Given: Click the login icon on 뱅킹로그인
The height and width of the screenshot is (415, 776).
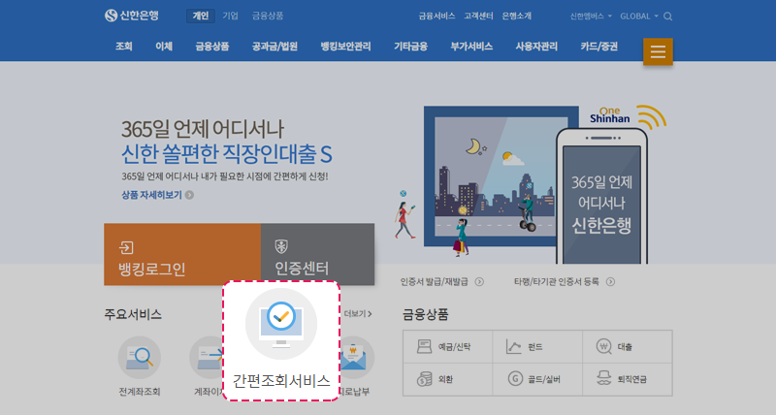Looking at the screenshot, I should [126, 247].
